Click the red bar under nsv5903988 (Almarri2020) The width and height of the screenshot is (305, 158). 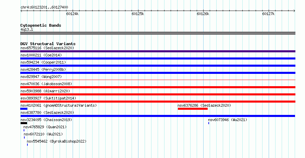[158, 94]
